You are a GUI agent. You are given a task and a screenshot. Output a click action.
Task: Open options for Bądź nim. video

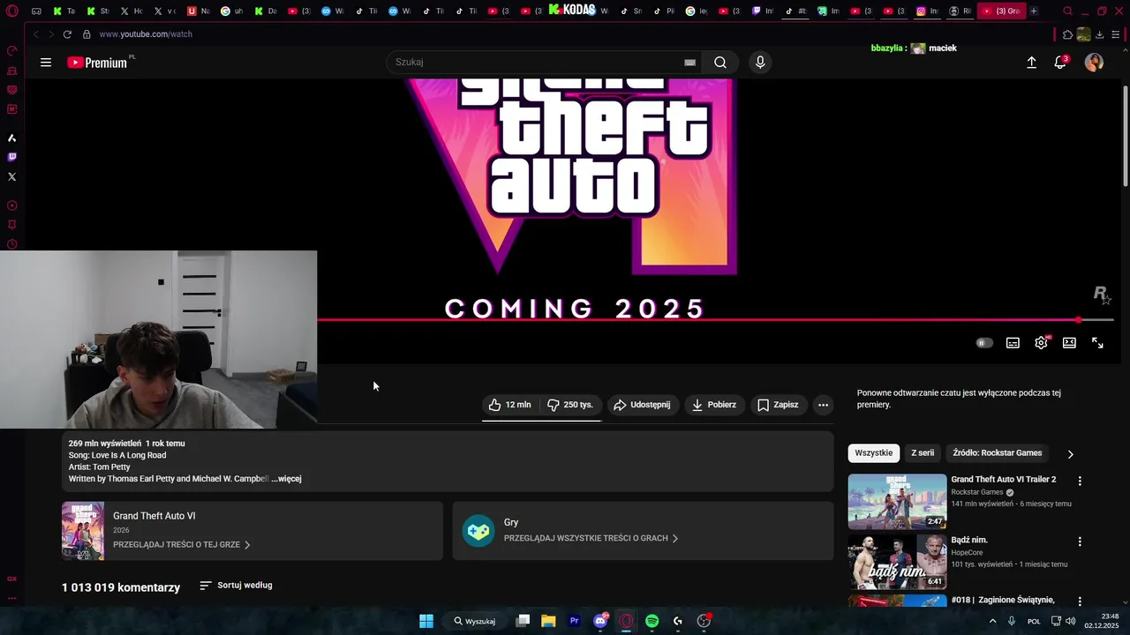[1079, 542]
